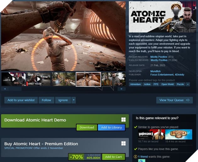Click 'SPECIAL PROMOTION! Offer ends 2 November'
The image size is (198, 162).
point(34,148)
